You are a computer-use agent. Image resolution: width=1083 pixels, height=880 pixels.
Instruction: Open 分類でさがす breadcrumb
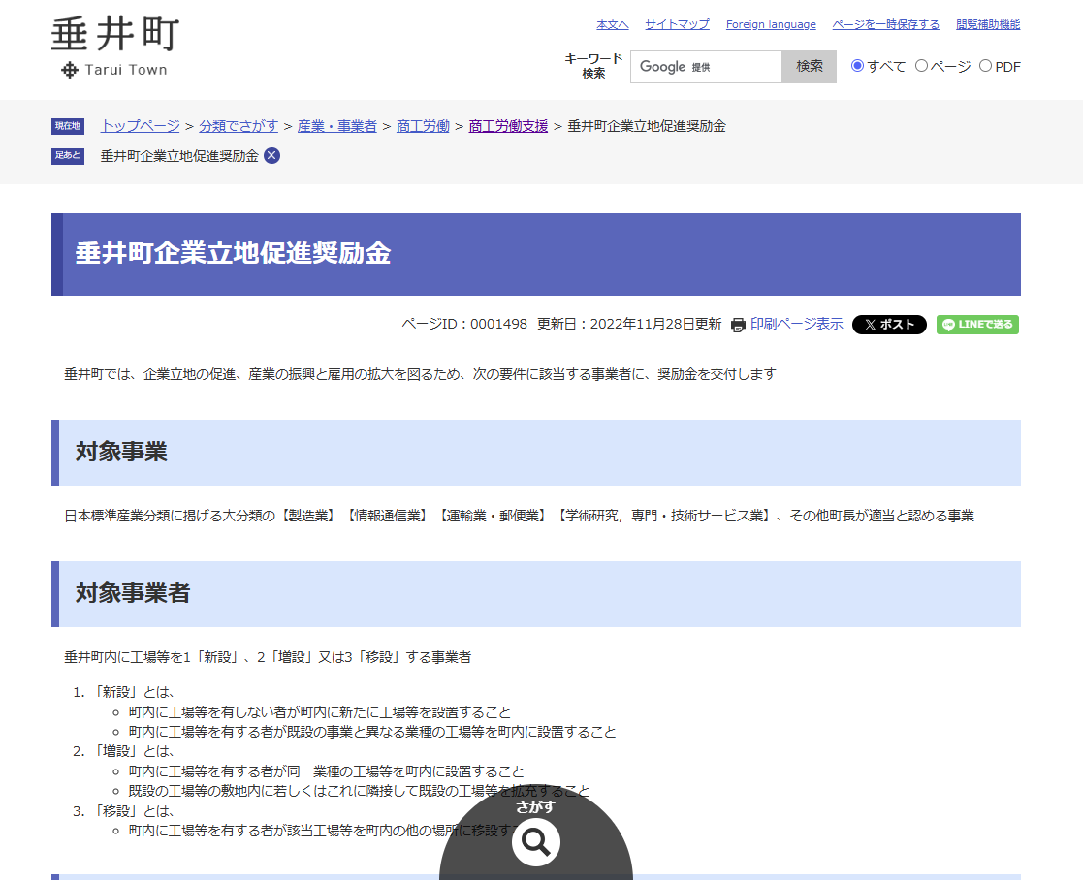point(239,126)
